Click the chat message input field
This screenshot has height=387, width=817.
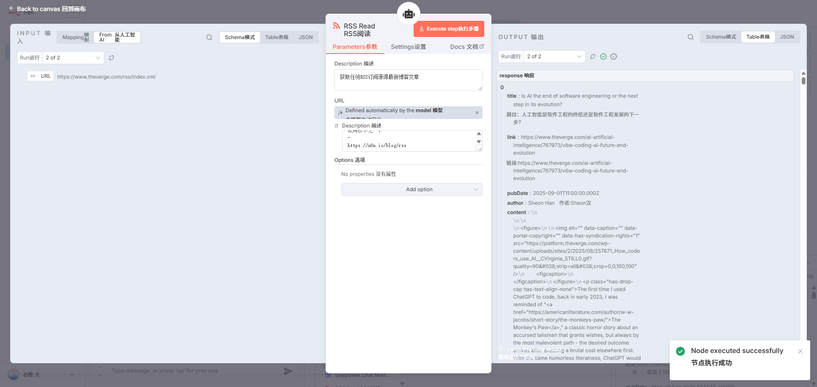point(194,371)
